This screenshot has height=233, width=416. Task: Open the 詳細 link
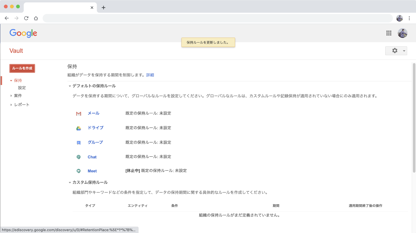(x=150, y=75)
